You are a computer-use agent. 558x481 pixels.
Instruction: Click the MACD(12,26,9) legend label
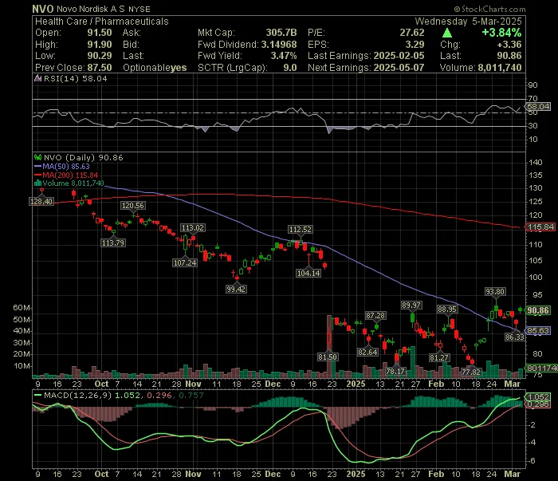pyautogui.click(x=77, y=395)
